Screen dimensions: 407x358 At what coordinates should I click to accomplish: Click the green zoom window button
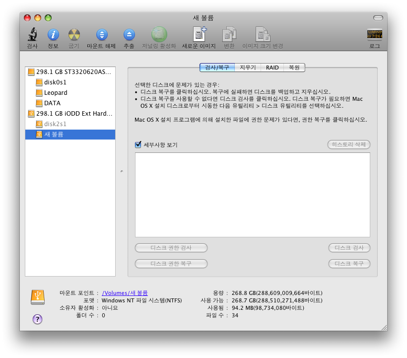pyautogui.click(x=48, y=18)
